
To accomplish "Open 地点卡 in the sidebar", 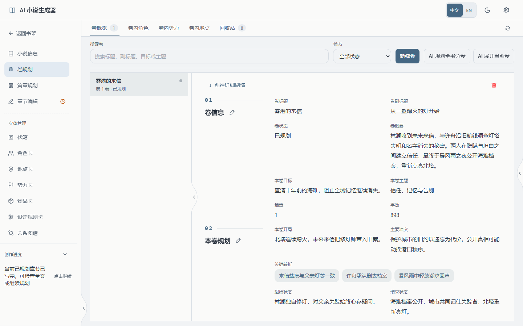I will click(x=37, y=169).
